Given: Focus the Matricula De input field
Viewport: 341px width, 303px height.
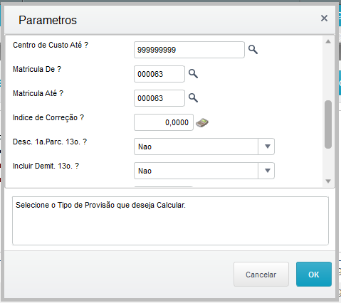Looking at the screenshot, I should 159,74.
